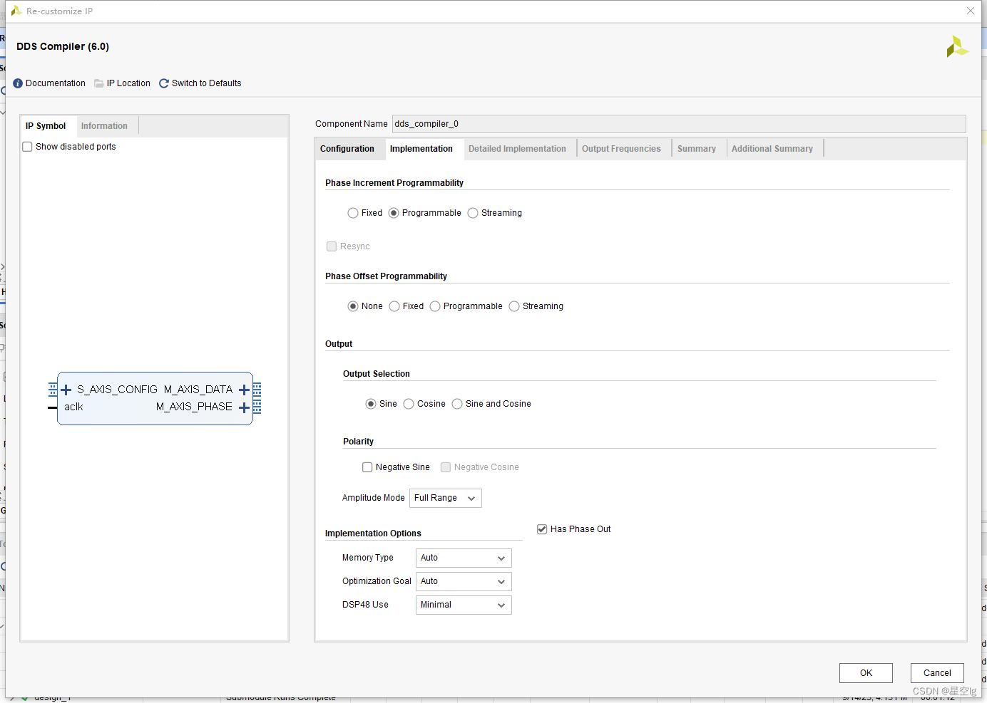
Task: Select Programmable phase offset option
Action: [435, 306]
